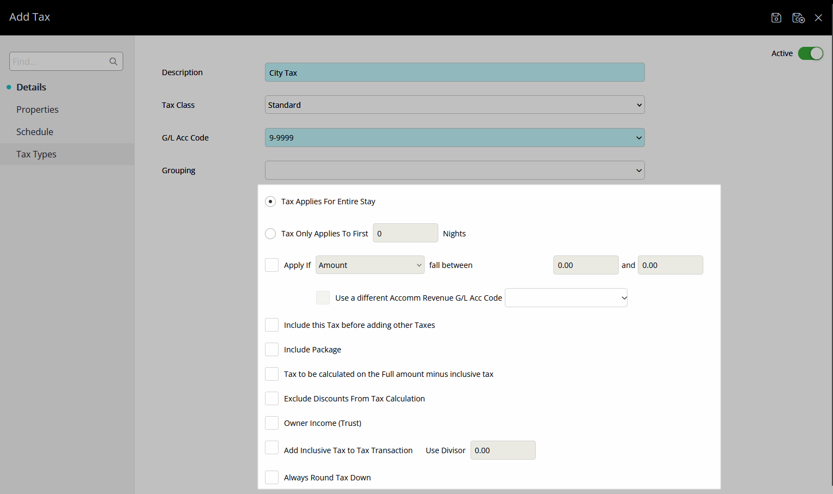Click the 'Description' label
The image size is (833, 494).
pyautogui.click(x=182, y=72)
